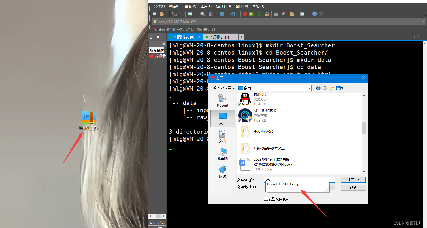Click the padlock lock-screen icon
Image resolution: width=427 pixels, height=228 pixels.
[x=267, y=14]
